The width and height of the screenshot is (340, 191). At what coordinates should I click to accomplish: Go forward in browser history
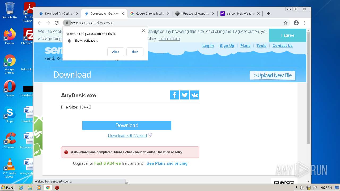[x=48, y=23]
